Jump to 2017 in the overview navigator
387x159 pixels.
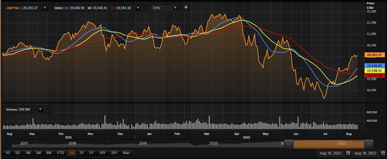point(24,143)
